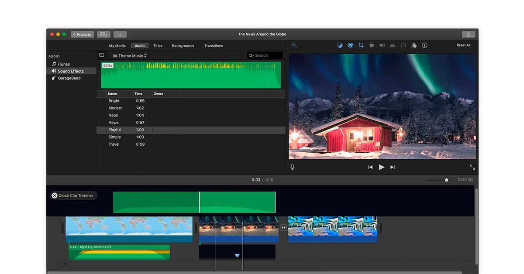The image size is (524, 274).
Task: Open the stabilization camera tool
Action: pos(372,45)
